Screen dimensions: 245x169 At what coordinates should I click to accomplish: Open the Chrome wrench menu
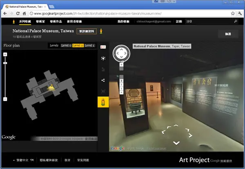[x=240, y=13]
